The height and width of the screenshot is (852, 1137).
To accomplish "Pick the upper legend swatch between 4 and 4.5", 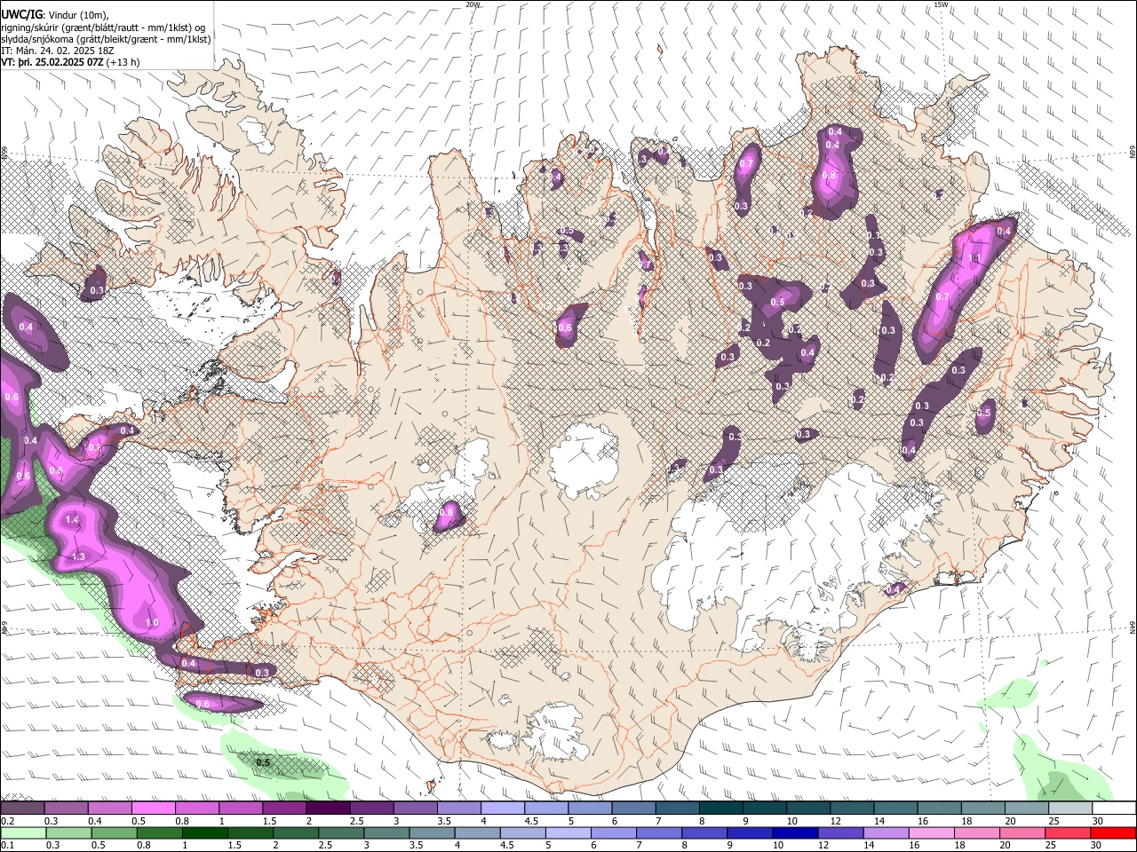I will click(x=503, y=808).
